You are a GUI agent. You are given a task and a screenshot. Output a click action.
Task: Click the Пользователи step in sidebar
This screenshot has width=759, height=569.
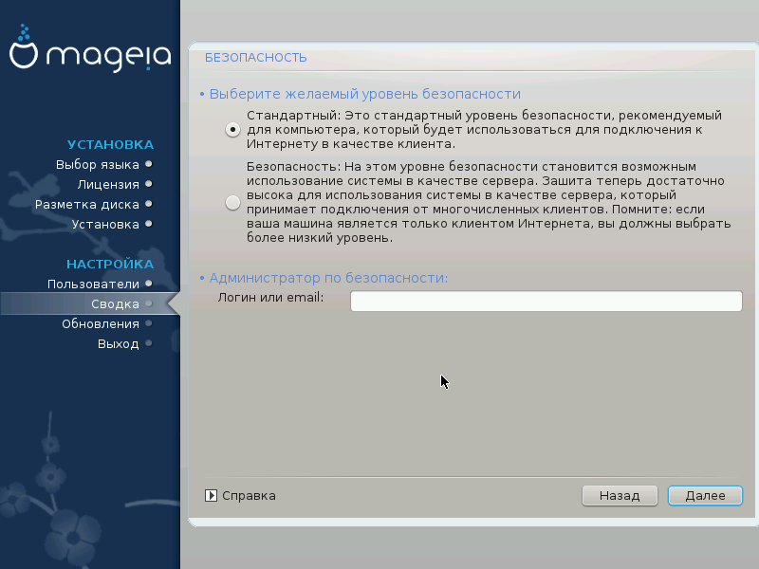pyautogui.click(x=93, y=284)
